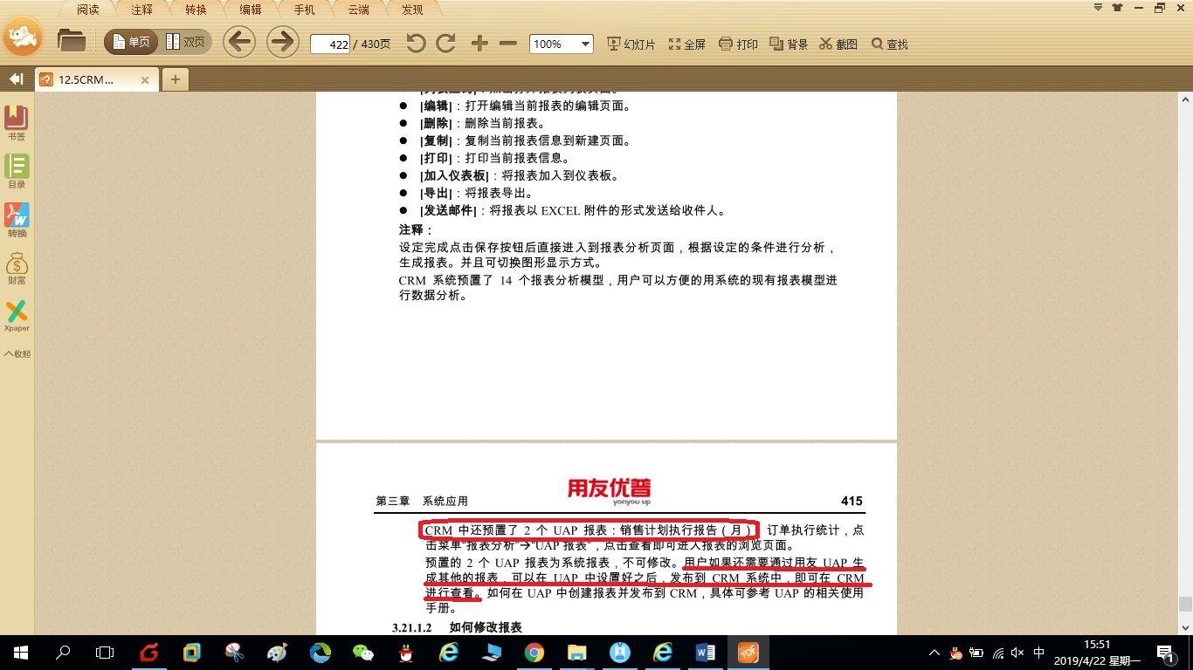Click the 中 input method indicator

click(x=1039, y=653)
